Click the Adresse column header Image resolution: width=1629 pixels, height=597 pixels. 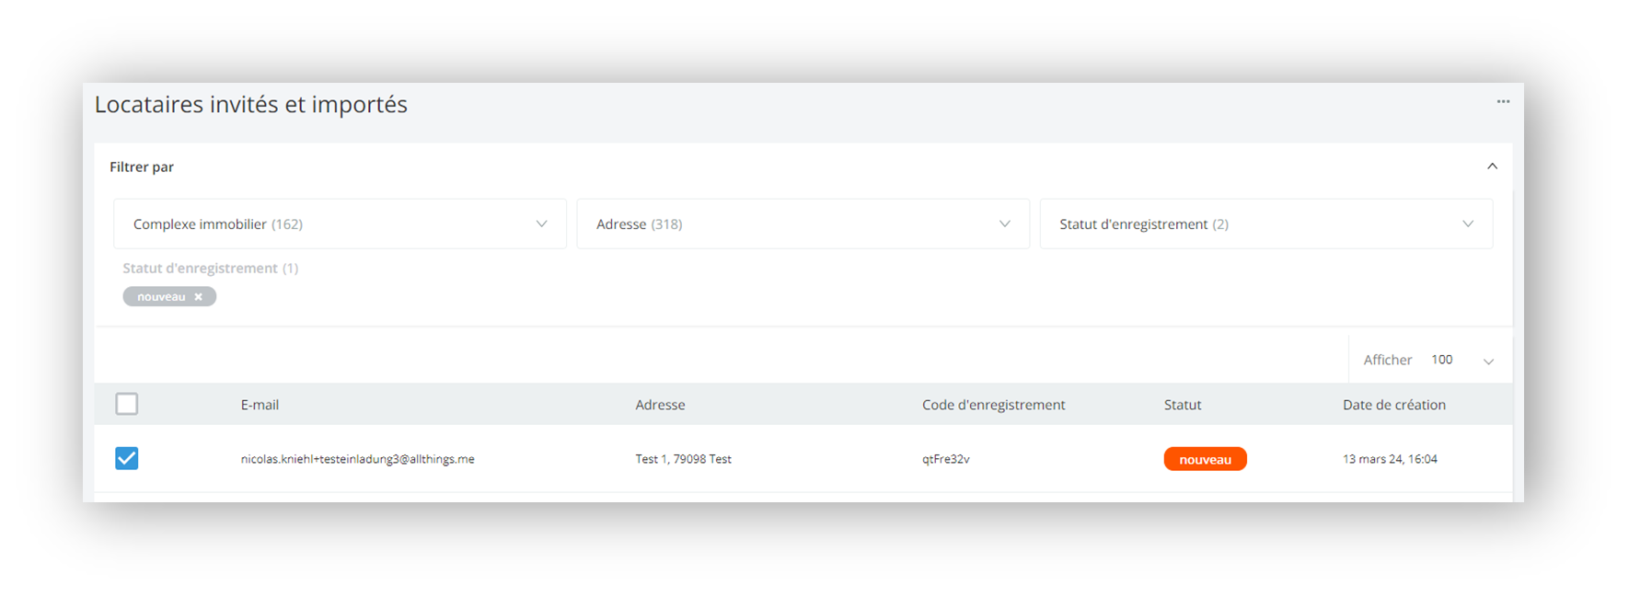click(660, 405)
